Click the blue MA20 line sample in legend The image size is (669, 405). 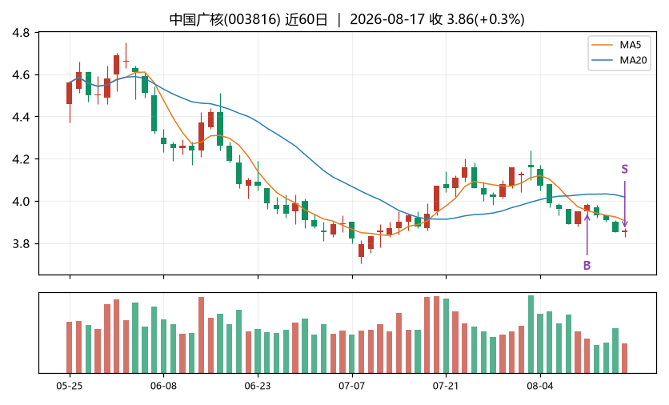click(x=603, y=60)
